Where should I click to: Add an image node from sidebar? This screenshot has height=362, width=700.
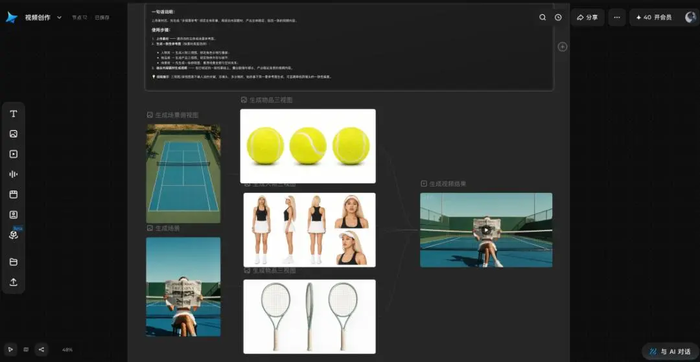pyautogui.click(x=14, y=134)
